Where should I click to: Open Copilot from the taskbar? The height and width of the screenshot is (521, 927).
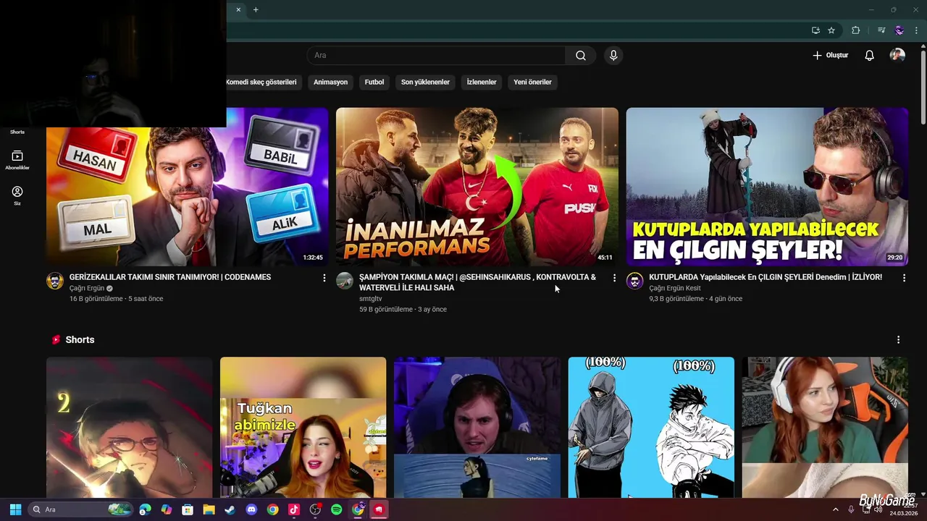point(167,509)
